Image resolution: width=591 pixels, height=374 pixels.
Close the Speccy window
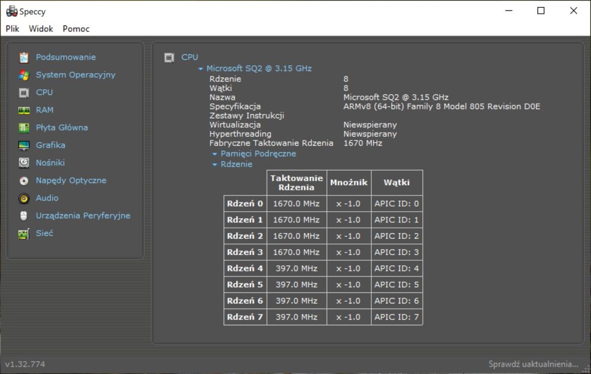[574, 11]
